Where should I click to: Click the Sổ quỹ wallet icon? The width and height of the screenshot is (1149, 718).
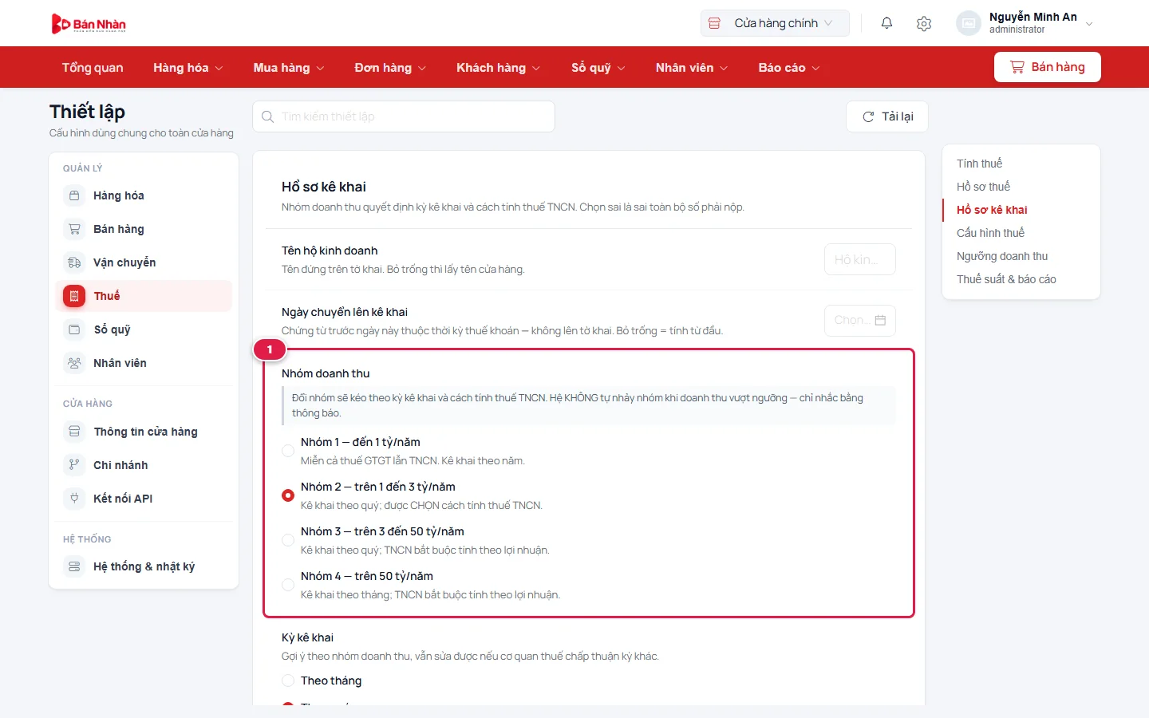pos(74,329)
